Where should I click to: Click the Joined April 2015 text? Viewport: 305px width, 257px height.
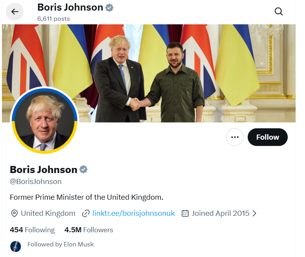tap(220, 213)
